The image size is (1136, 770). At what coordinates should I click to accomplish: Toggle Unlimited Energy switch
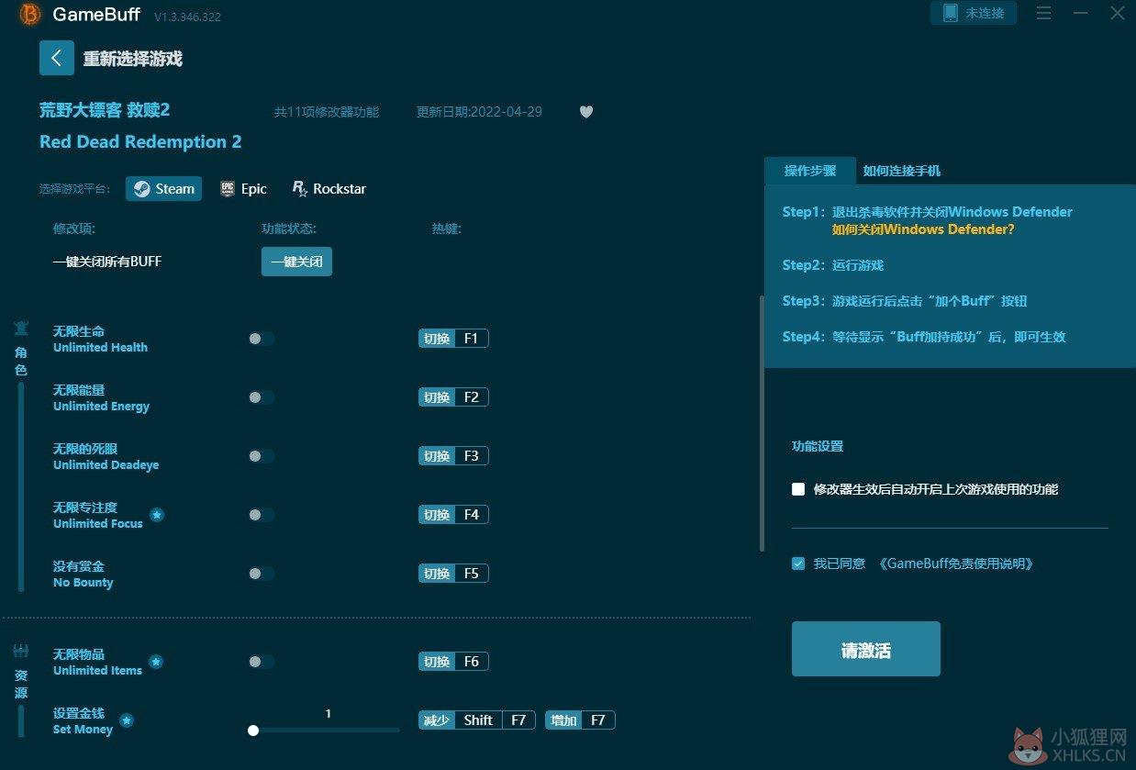click(261, 397)
